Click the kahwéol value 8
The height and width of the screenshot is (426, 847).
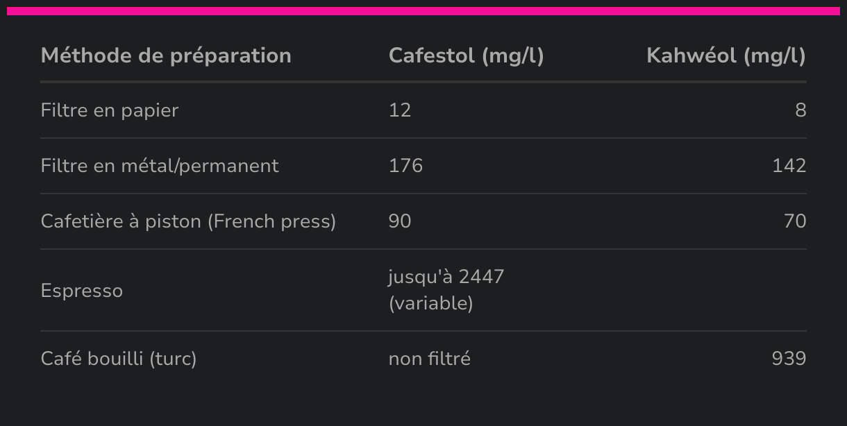click(800, 110)
